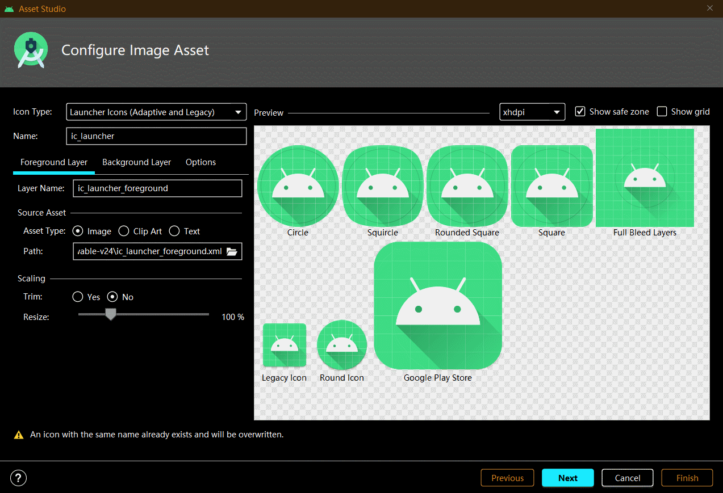The image size is (723, 493).
Task: Click in the Layer Name input field
Action: tap(157, 188)
